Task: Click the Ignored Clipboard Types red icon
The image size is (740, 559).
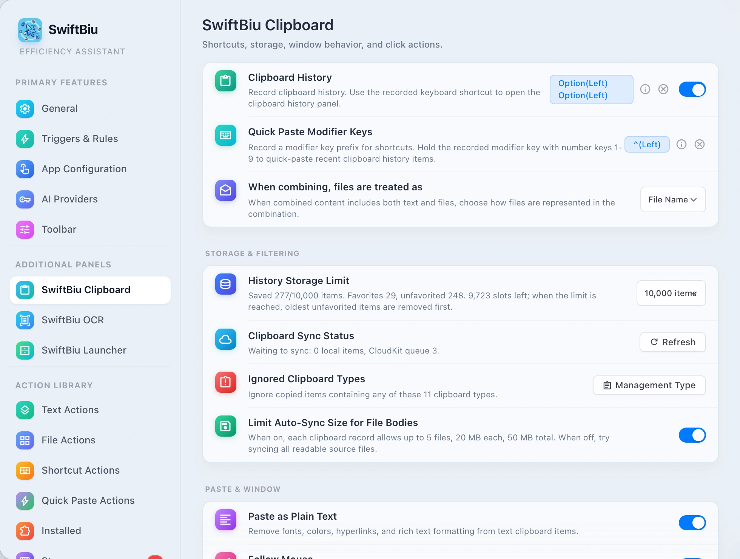Action: [x=226, y=382]
